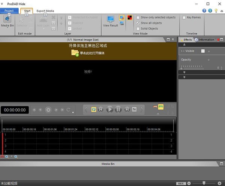The image size is (225, 186).
Task: Click the lightbulb tips icon
Action: (216, 10)
